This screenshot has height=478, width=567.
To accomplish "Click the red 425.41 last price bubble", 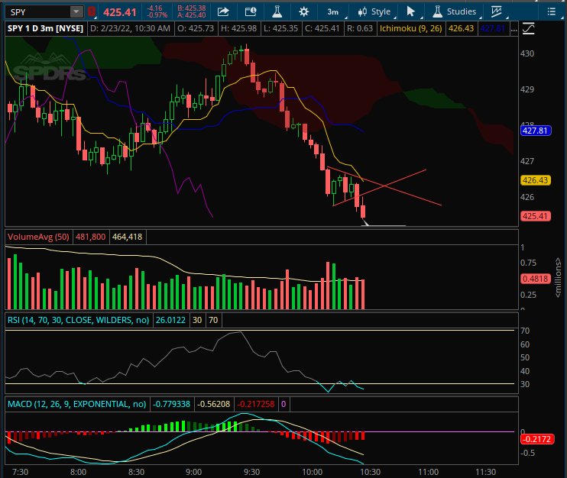I will pyautogui.click(x=536, y=216).
